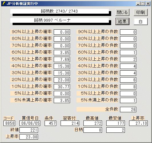The image size is (152, 143).
Task: Click the 50%以上上昇の件数 value field
Action: pyautogui.click(x=128, y=59)
